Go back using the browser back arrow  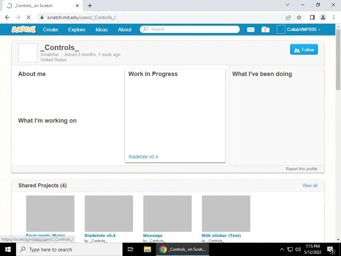click(x=7, y=17)
